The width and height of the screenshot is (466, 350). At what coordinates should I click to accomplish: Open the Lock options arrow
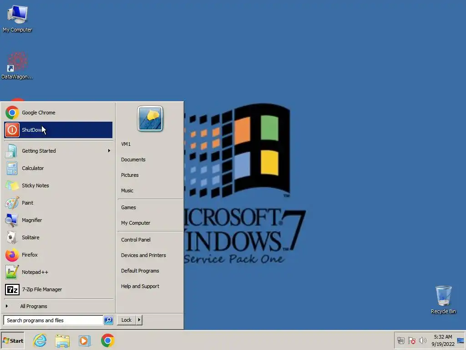pos(139,320)
